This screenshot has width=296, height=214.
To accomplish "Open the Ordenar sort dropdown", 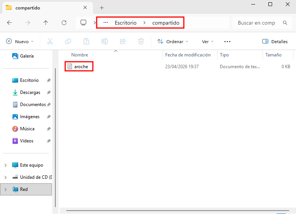I will tap(173, 42).
